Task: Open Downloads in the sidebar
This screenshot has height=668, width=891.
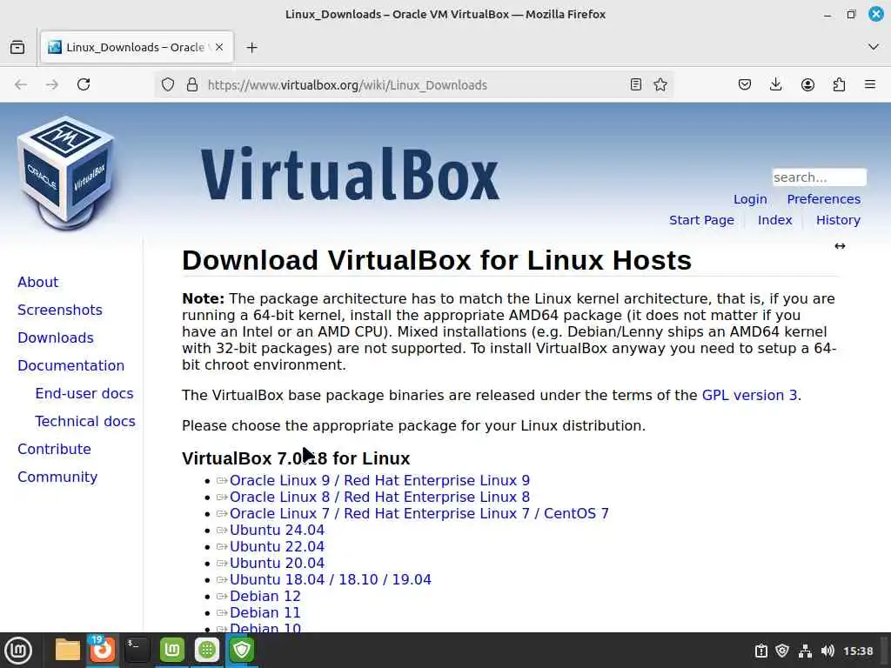Action: 56,338
